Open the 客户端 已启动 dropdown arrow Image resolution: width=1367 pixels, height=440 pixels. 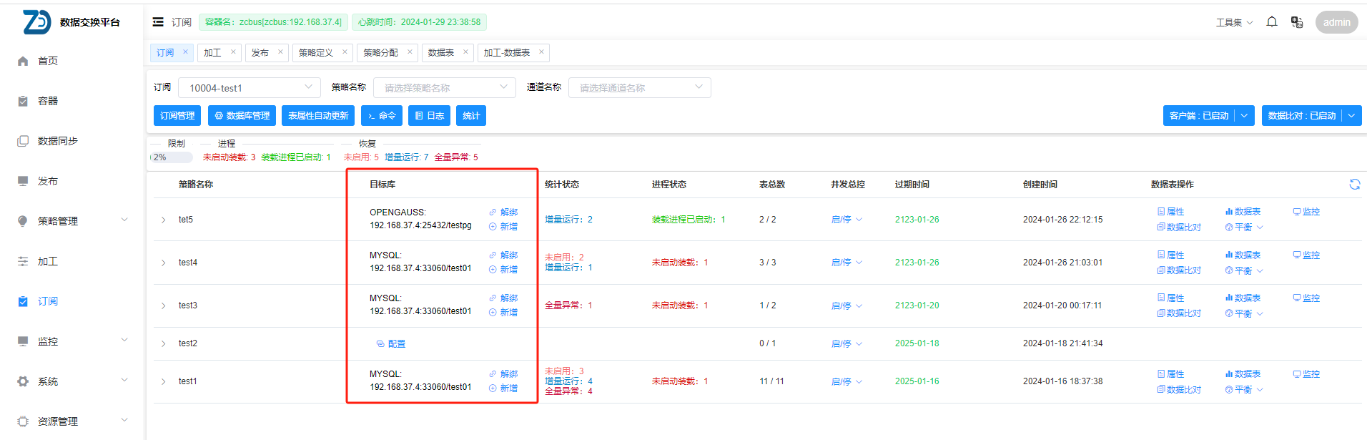click(1245, 116)
